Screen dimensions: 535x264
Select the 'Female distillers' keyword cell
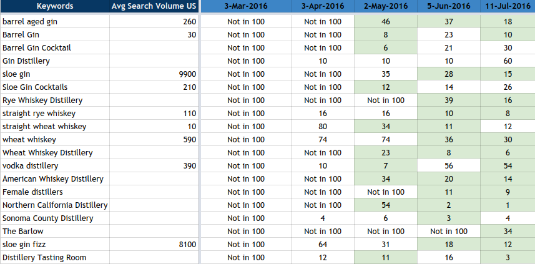[x=55, y=192]
